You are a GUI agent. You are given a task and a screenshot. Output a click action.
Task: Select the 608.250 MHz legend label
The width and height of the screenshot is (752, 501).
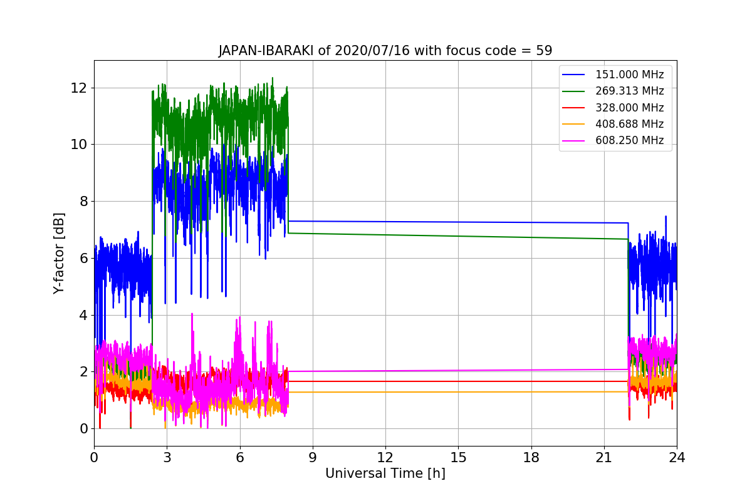click(x=629, y=140)
